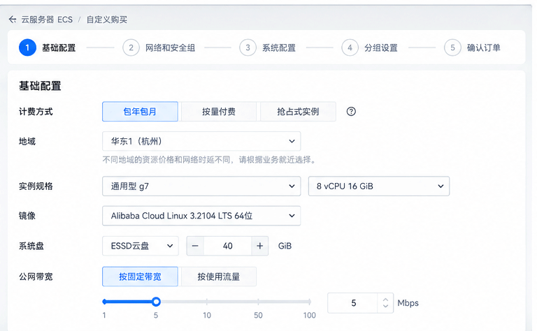Click 自定义购买 breadcrumb text
The image size is (537, 331).
tap(106, 20)
